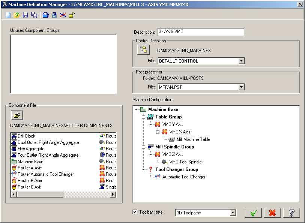Click the component list scrollbar left arrow
305x223 pixels.
click(14, 194)
